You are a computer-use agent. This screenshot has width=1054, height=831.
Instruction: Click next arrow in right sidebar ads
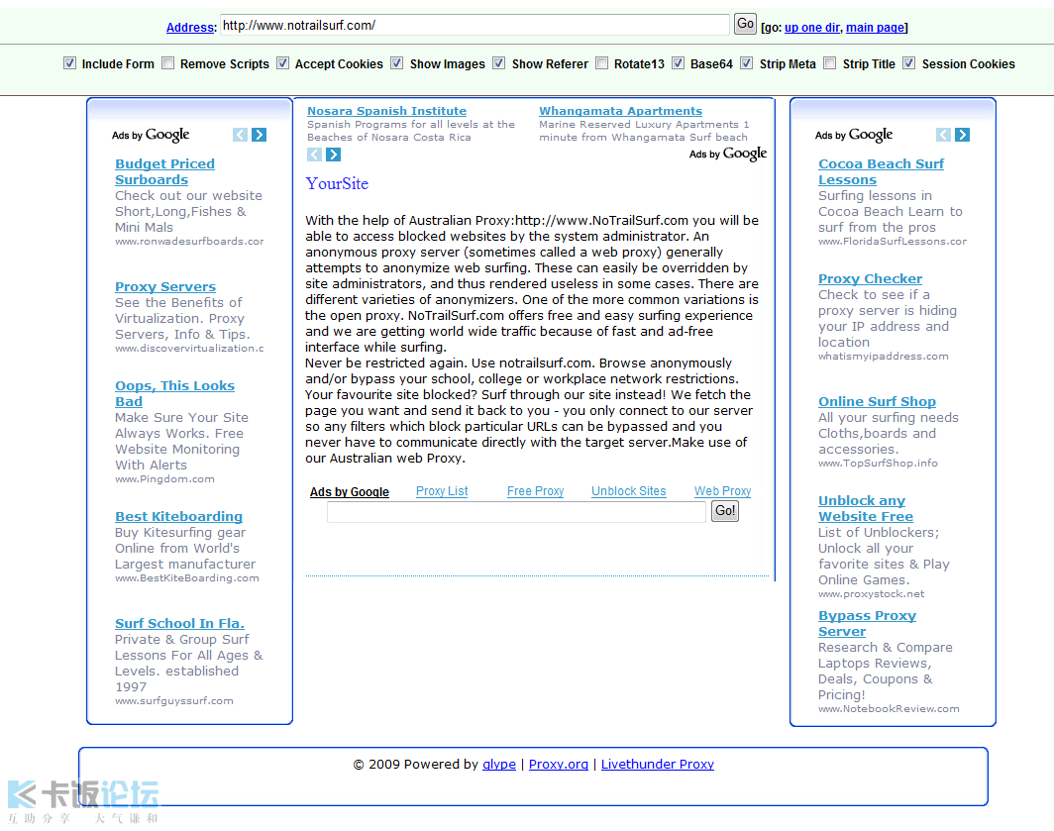point(962,135)
